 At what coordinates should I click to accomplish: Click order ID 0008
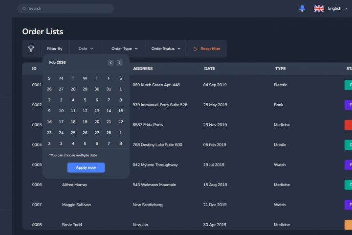37,225
